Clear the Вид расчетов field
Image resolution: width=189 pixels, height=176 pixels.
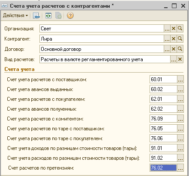pos(180,59)
